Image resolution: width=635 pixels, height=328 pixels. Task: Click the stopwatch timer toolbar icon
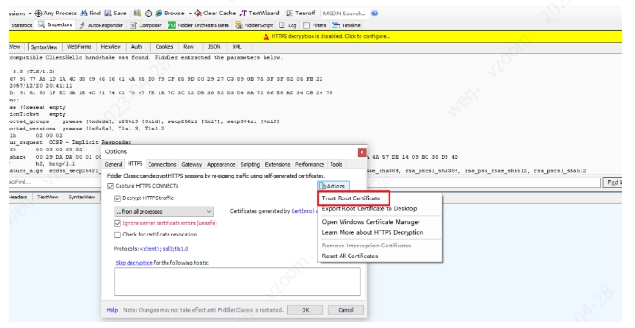(x=149, y=14)
